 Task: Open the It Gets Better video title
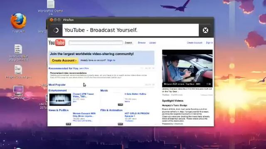(135, 94)
